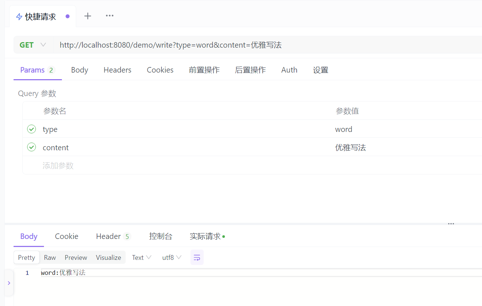Click the parameter value 'word'
The image size is (482, 306).
click(x=344, y=129)
